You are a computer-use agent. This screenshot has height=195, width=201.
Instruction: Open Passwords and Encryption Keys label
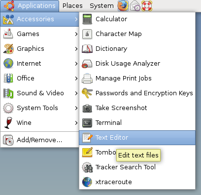point(144,93)
